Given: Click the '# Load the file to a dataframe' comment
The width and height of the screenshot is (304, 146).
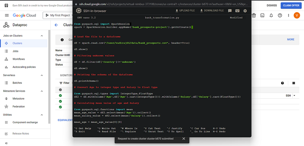Looking at the screenshot, I should pos(97,37).
